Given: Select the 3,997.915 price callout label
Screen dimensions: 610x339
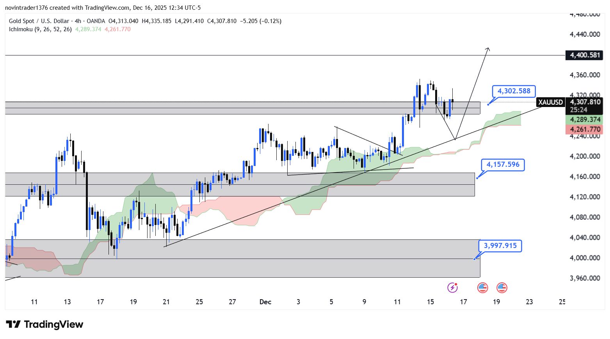Looking at the screenshot, I should coord(500,246).
